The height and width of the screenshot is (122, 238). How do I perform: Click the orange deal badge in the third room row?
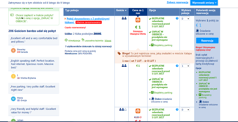pyautogui.click(x=138, y=111)
